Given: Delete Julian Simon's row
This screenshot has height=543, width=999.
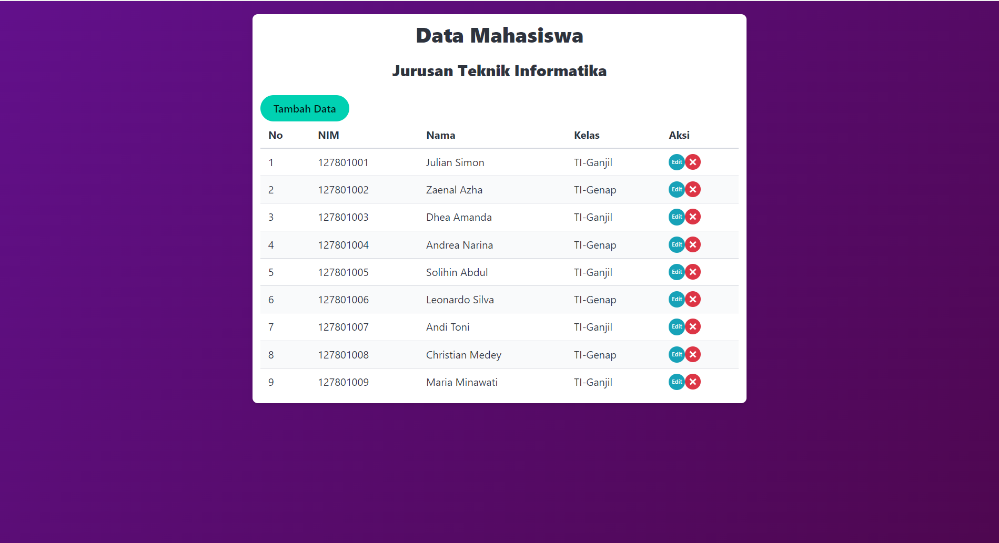Looking at the screenshot, I should coord(693,162).
